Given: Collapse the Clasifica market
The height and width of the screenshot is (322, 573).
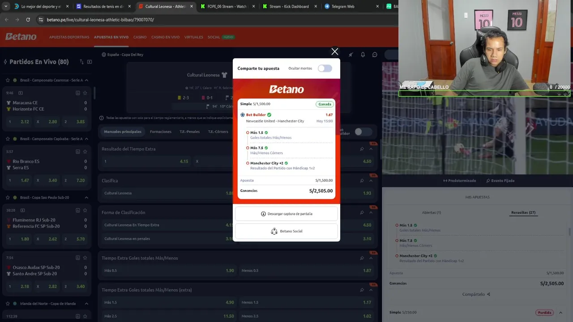Looking at the screenshot, I should 371,181.
